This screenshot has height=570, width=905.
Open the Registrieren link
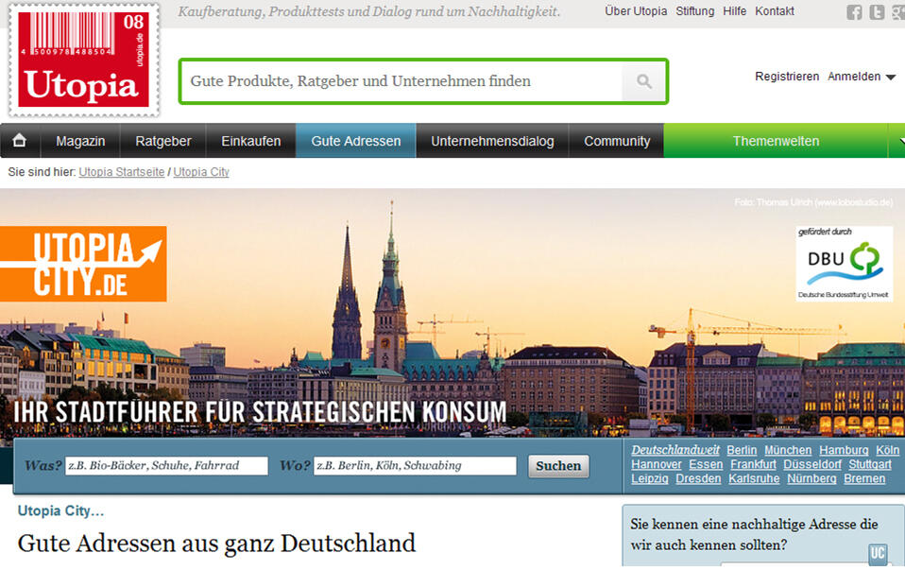(787, 77)
